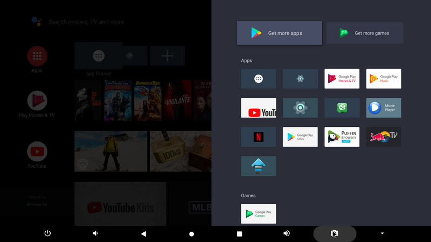Select Play Movies & TV sidebar icon

[x=37, y=101]
